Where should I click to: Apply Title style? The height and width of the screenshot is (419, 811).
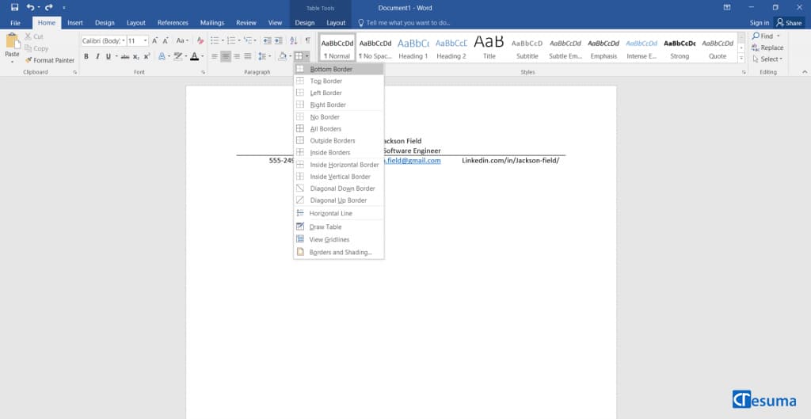(489, 48)
